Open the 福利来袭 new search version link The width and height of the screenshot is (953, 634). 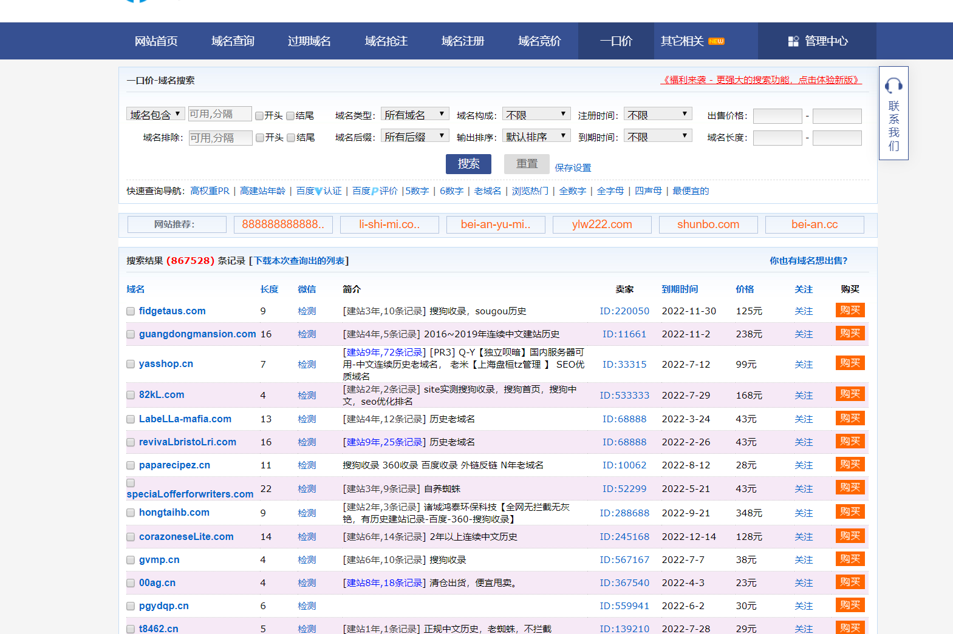coord(761,80)
